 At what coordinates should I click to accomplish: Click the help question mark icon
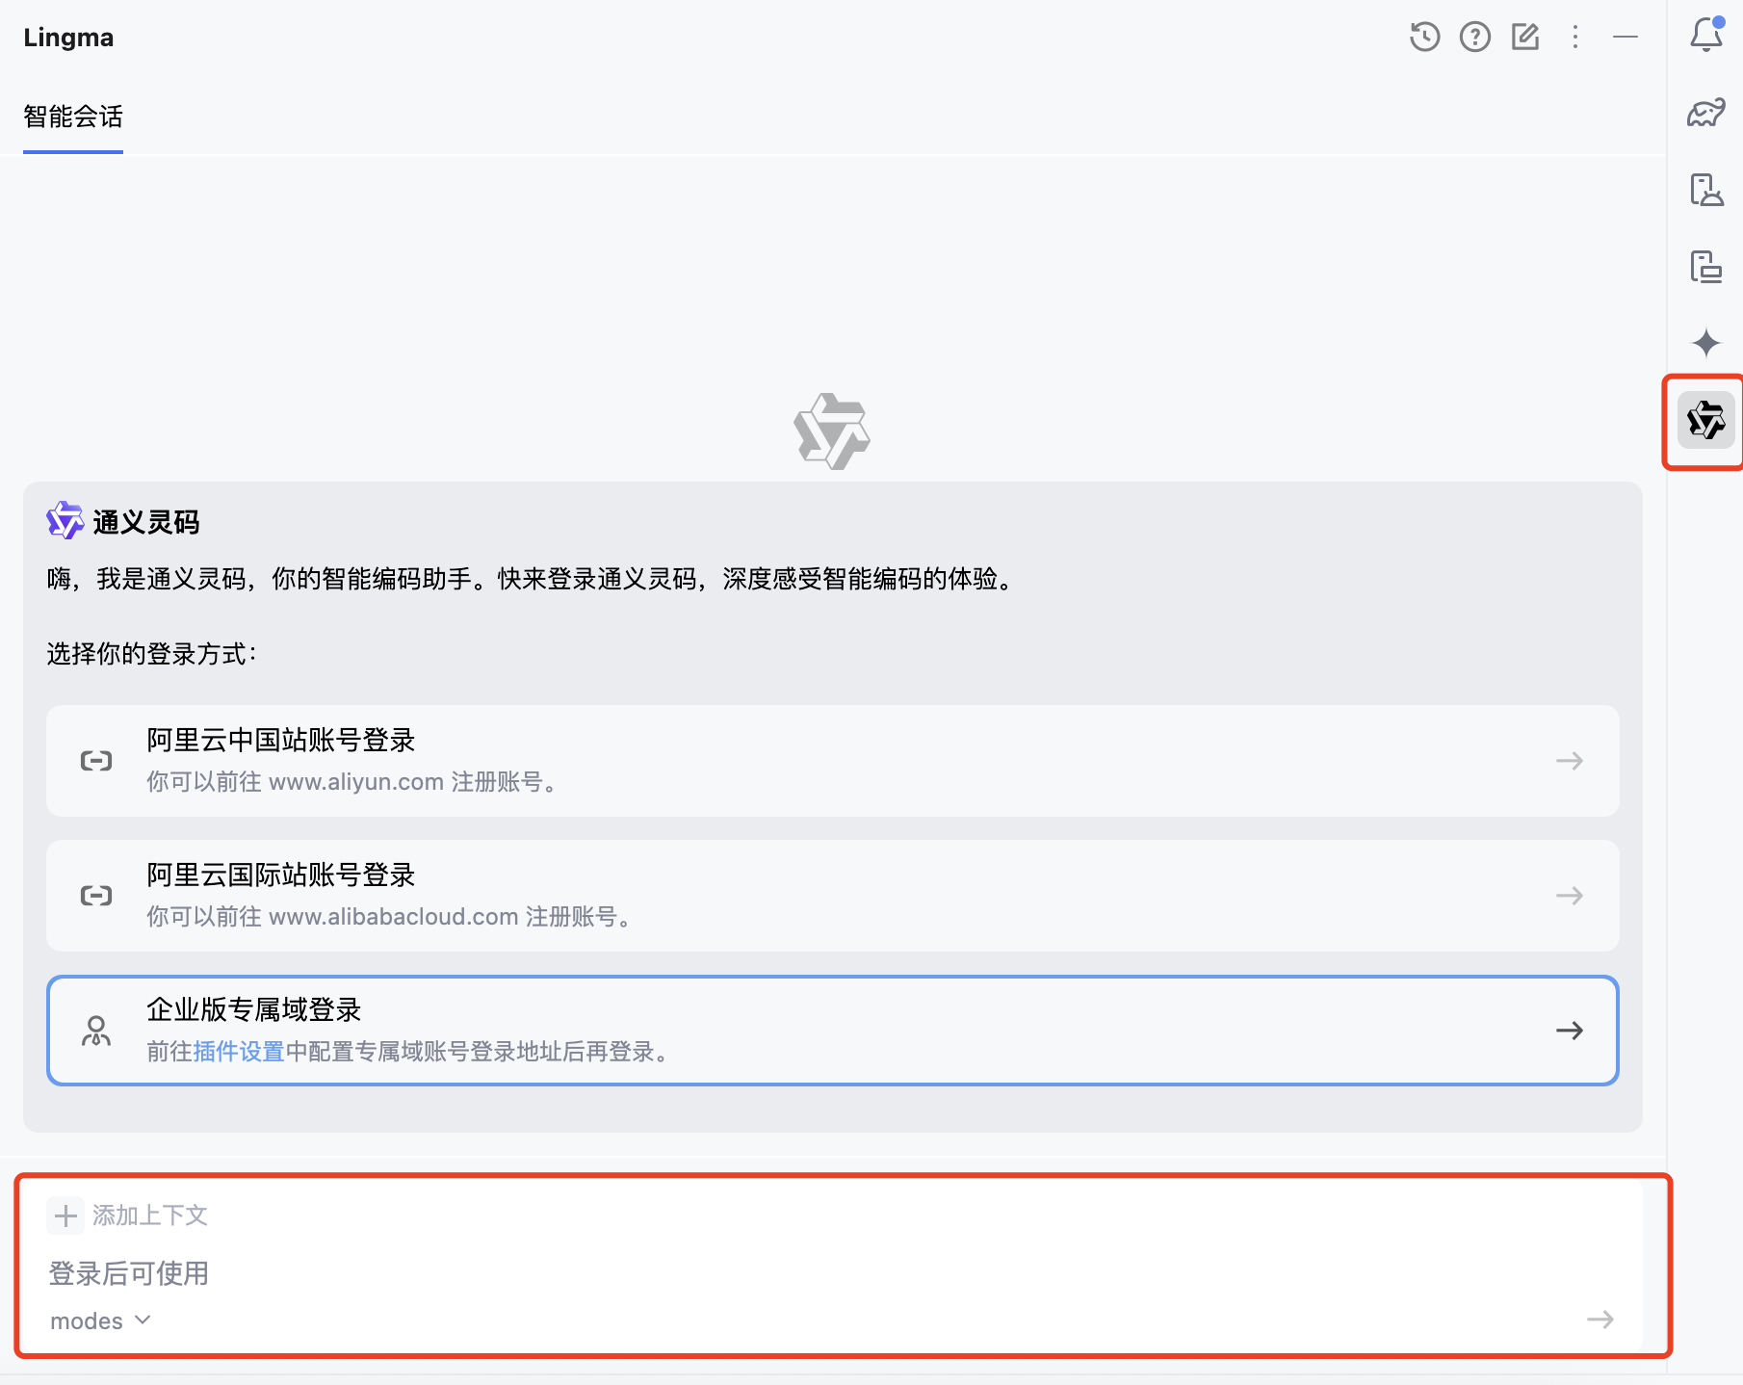pyautogui.click(x=1474, y=38)
